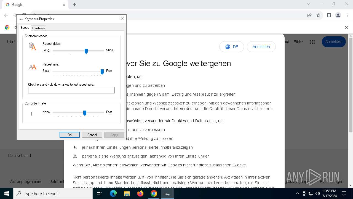This screenshot has width=353, height=199.
Task: Click the taskbar search box
Action: click(53, 193)
